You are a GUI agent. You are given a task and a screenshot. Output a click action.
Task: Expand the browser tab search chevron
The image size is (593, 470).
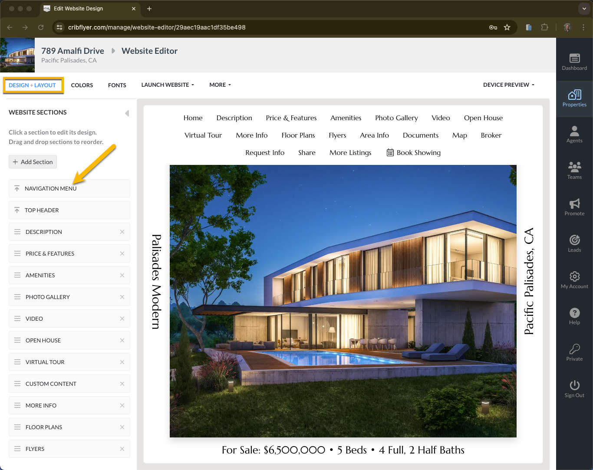click(584, 9)
